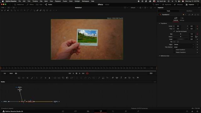
Task: Open the Controls tab of Transform1
Action: [176, 19]
